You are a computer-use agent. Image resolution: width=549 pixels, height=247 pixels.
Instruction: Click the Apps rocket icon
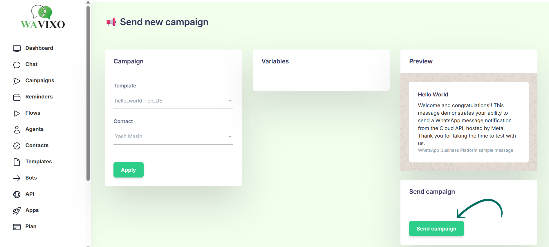point(17,211)
